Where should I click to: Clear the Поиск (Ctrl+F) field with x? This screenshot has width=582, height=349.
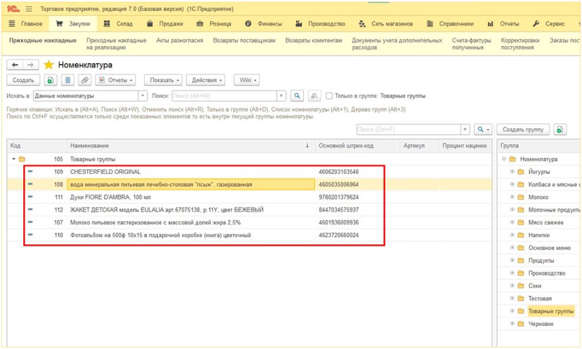[465, 129]
